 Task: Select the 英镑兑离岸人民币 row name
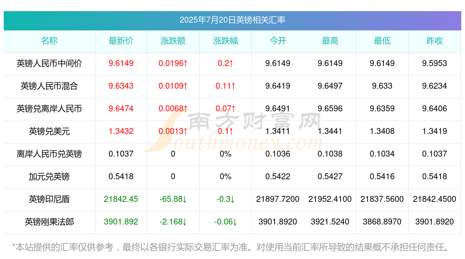pos(49,109)
